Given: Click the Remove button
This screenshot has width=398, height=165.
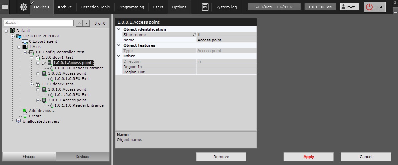Looking at the screenshot, I should [221, 157].
